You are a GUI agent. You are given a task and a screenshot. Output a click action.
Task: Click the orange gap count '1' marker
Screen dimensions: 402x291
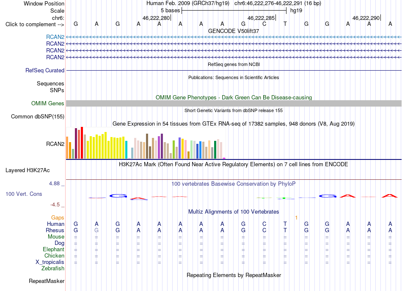click(296, 218)
